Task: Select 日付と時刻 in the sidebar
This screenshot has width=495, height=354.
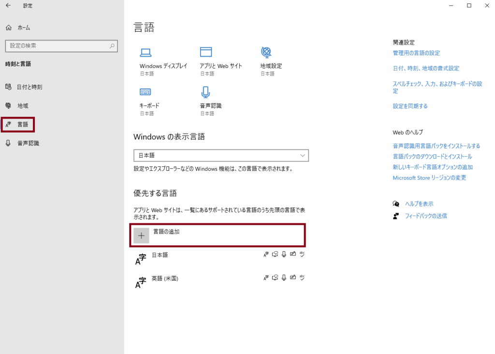Action: (29, 87)
